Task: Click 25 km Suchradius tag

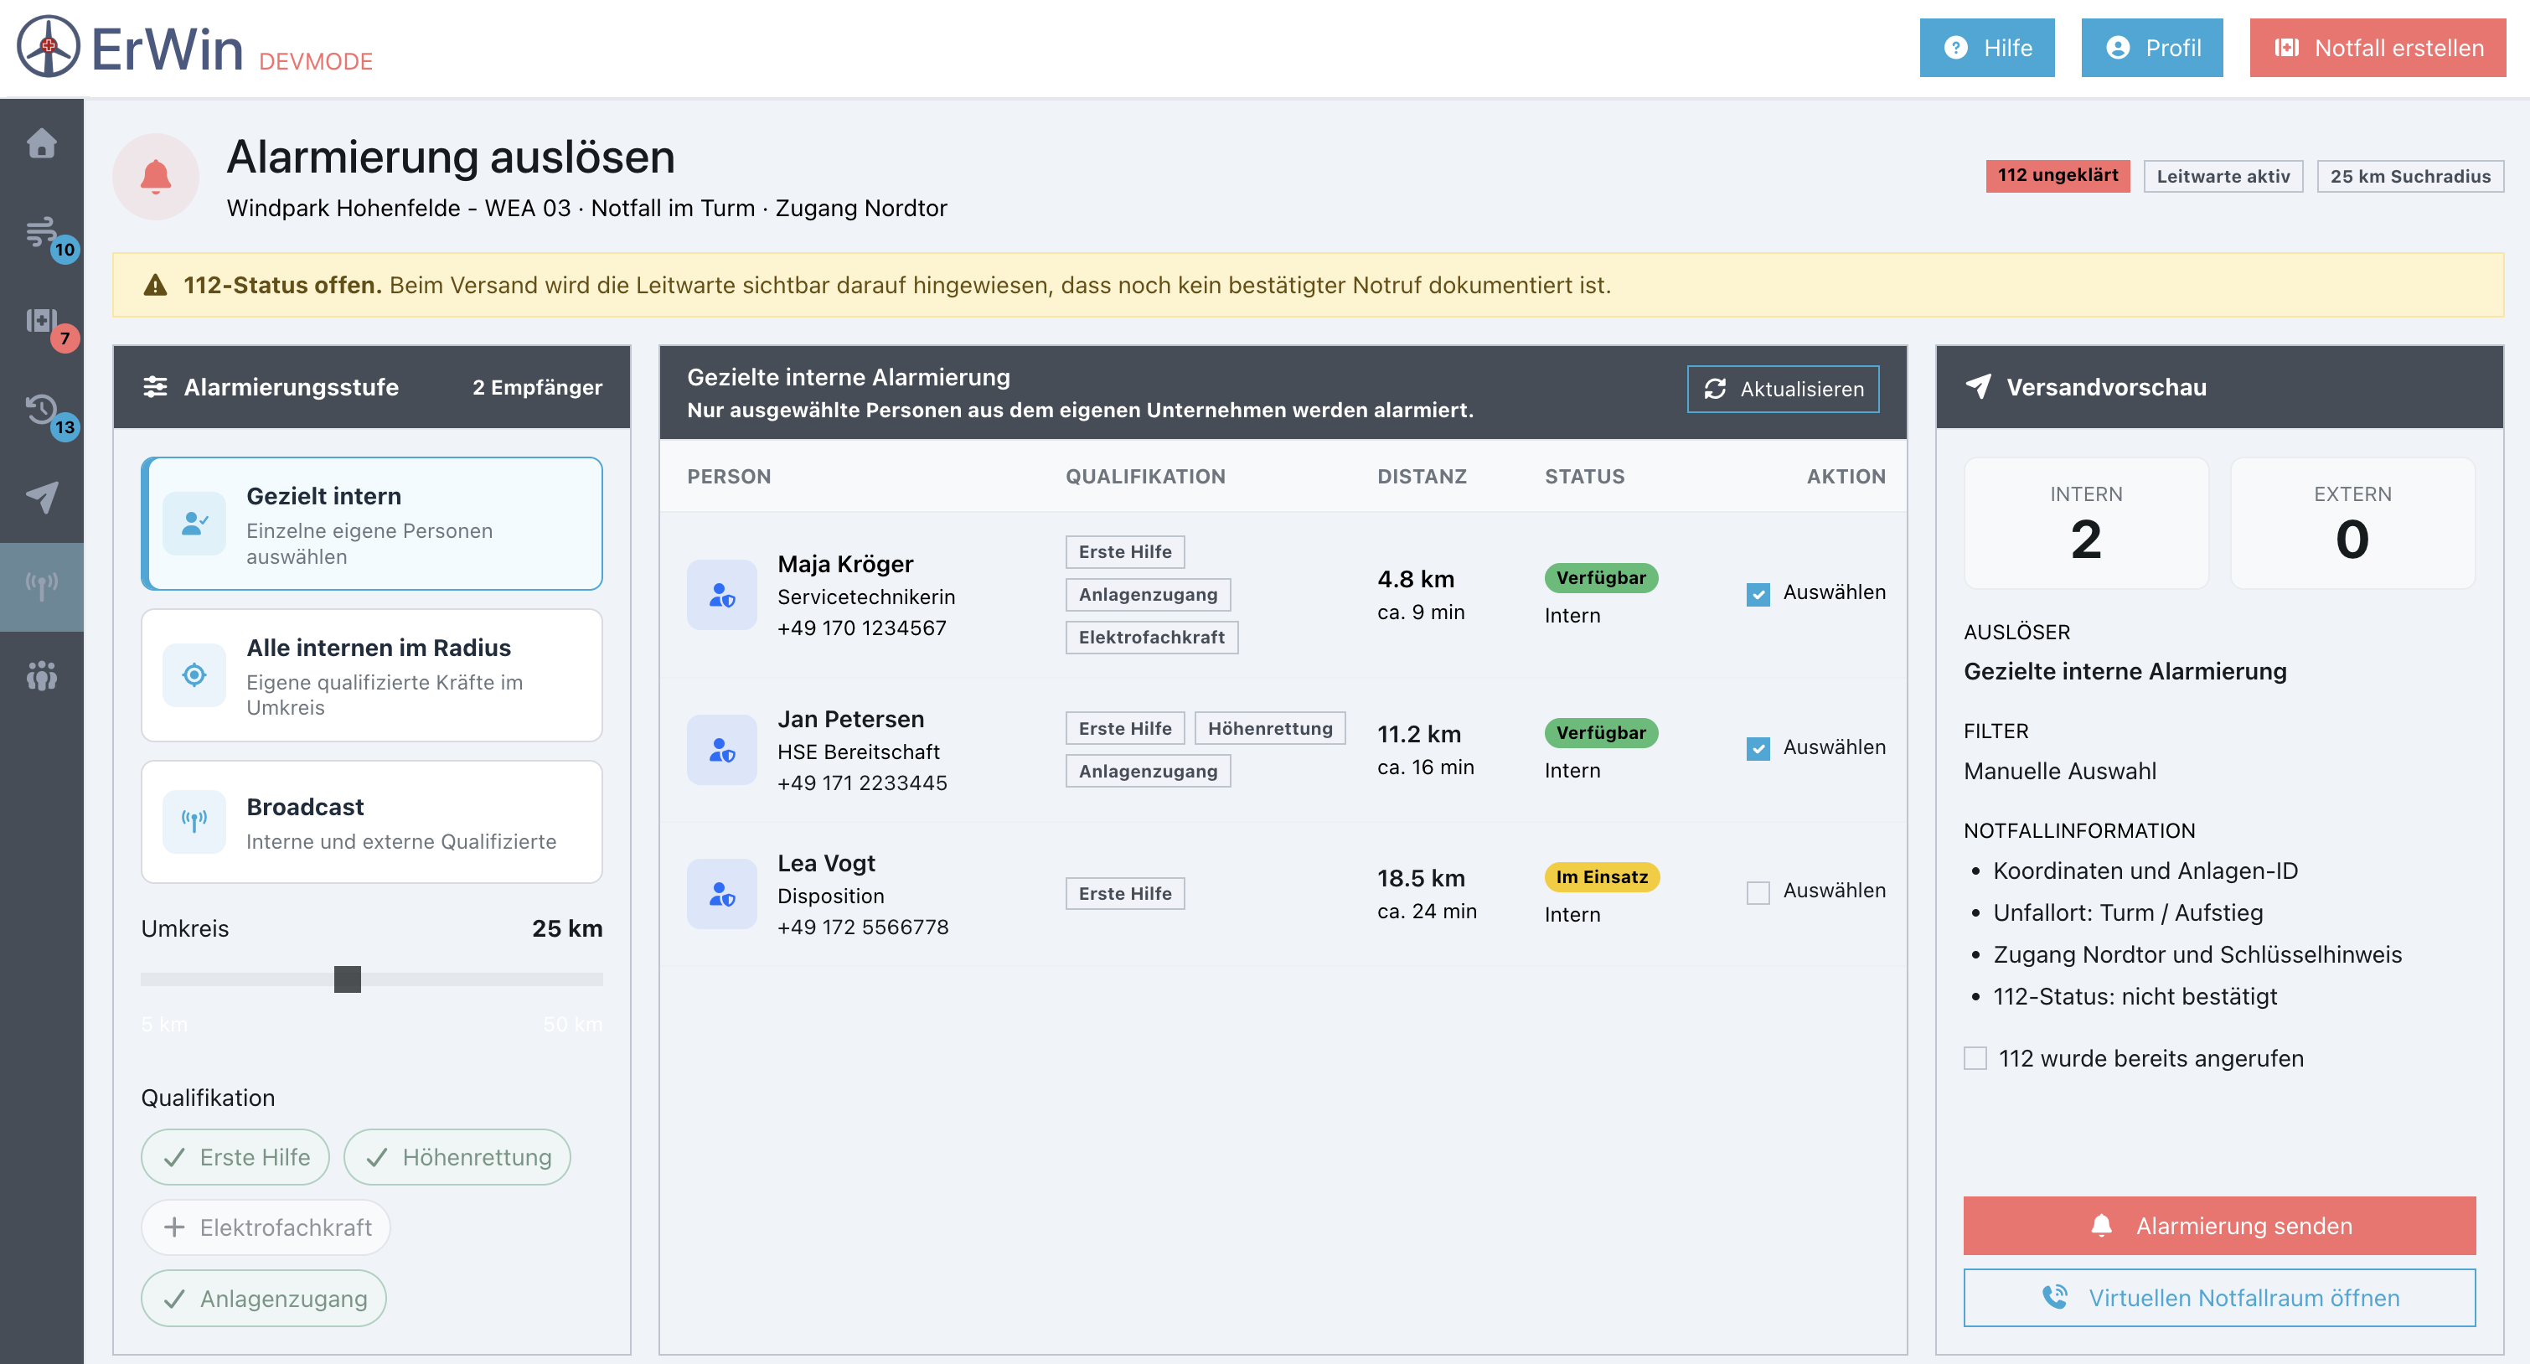Action: click(2410, 176)
